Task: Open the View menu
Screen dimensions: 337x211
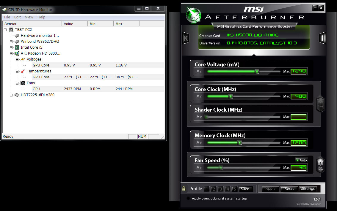Action: click(29, 17)
